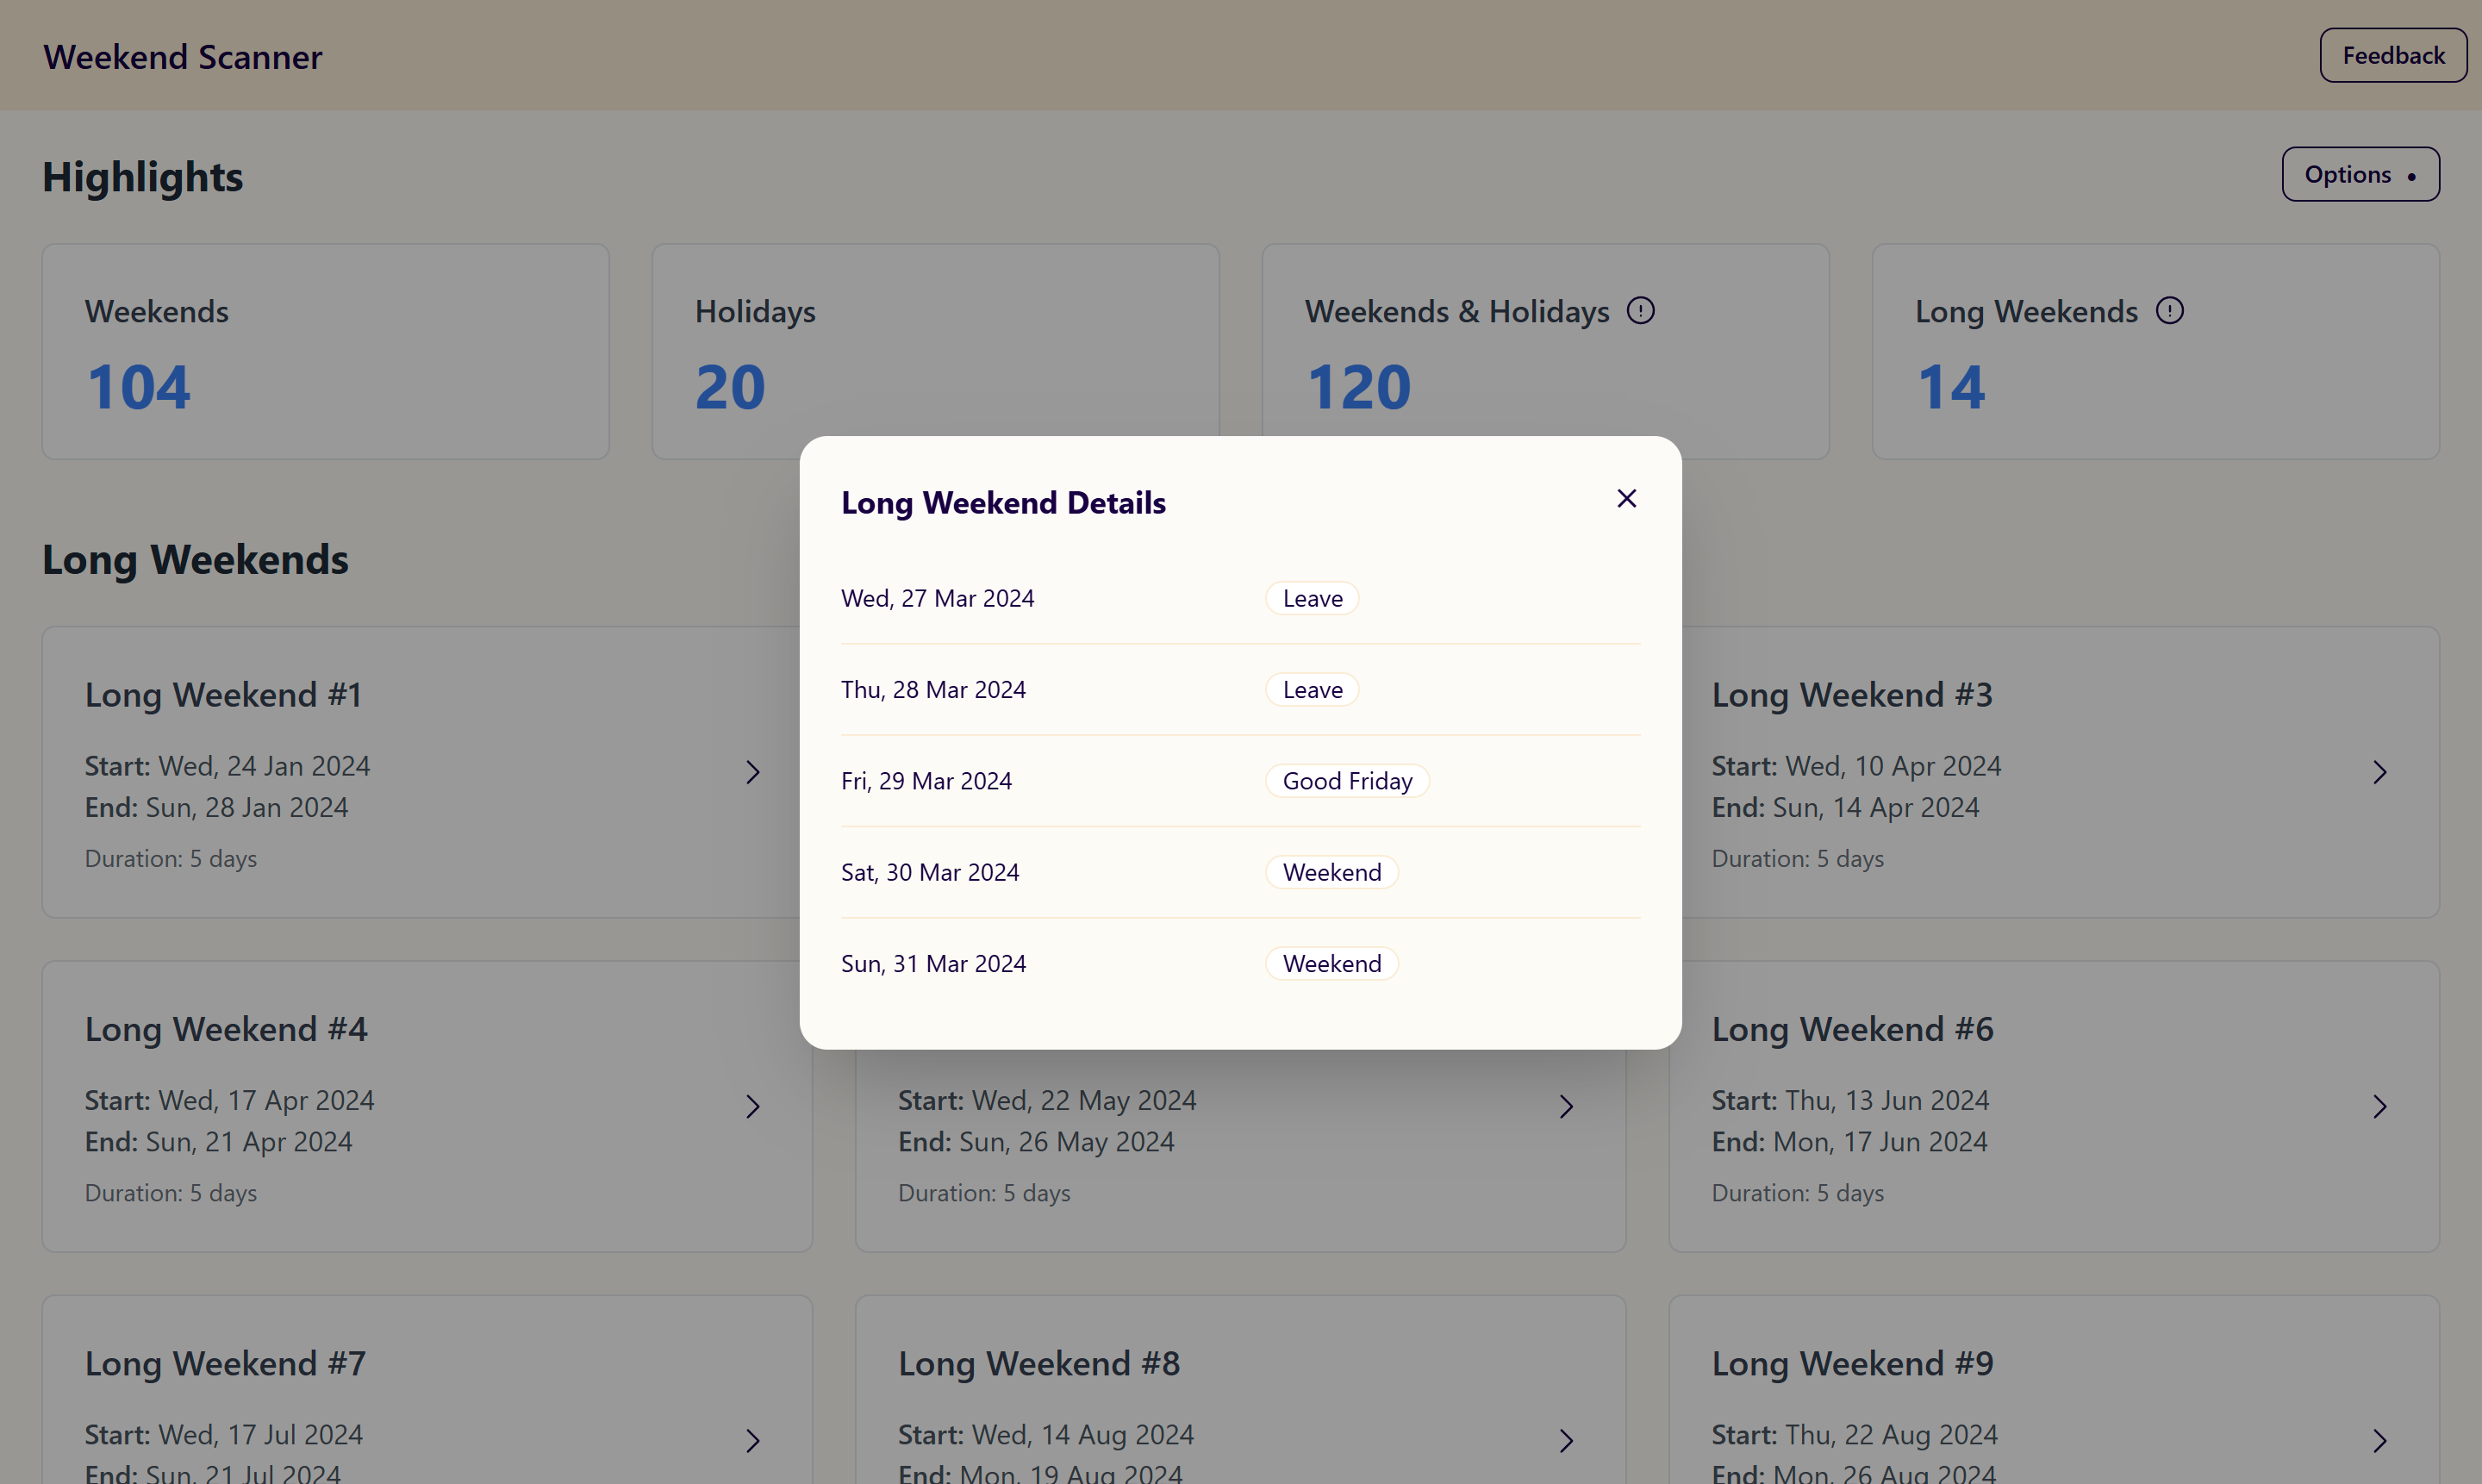2482x1484 pixels.
Task: Expand Long Weekend #6 chevron arrow
Action: [2380, 1106]
